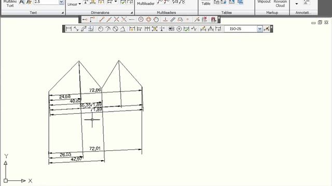
Task: Click Multileader button in ribbon
Action: click(146, 4)
